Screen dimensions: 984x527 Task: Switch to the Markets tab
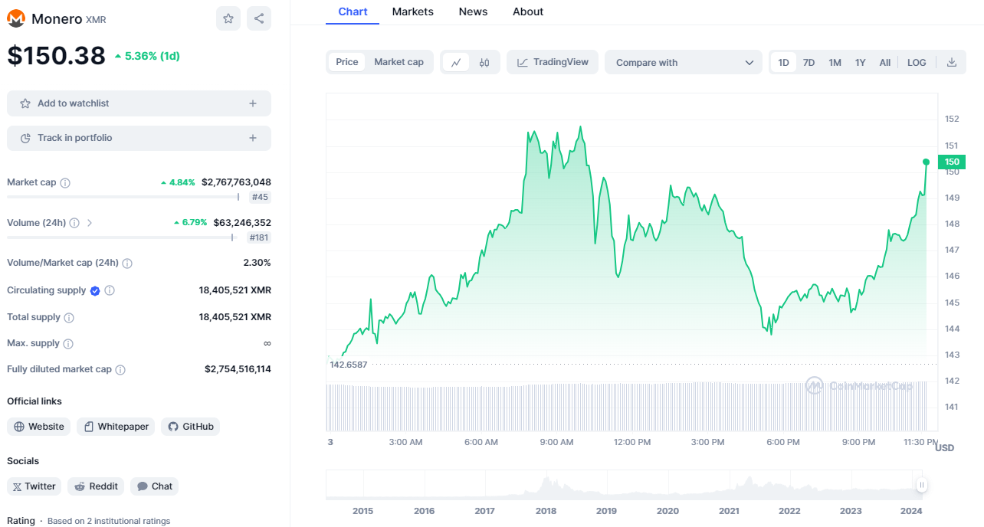(412, 11)
